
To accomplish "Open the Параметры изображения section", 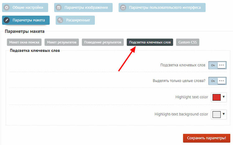I will (83, 7).
